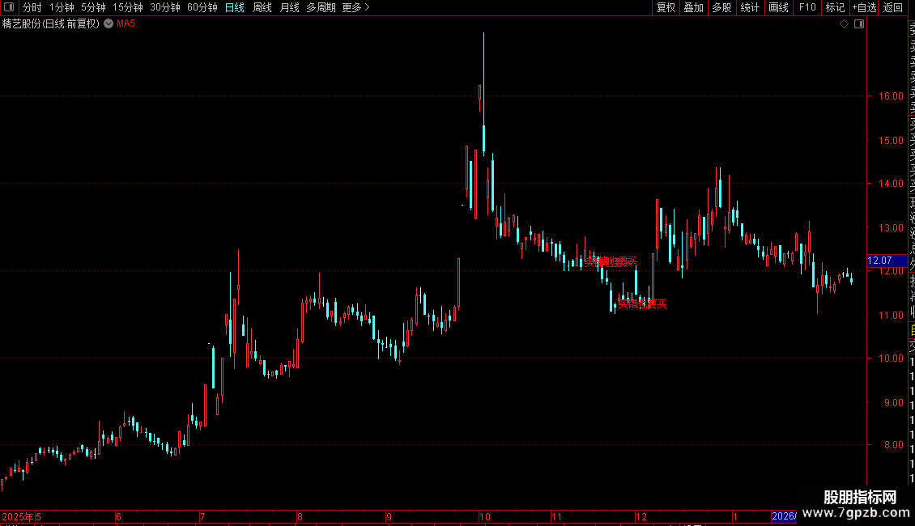Click month 11 marker on time axis
Viewport: 915px width, 526px height.
click(557, 516)
